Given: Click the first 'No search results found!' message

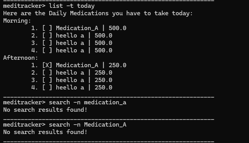Looking at the screenshot, I should [45, 110].
